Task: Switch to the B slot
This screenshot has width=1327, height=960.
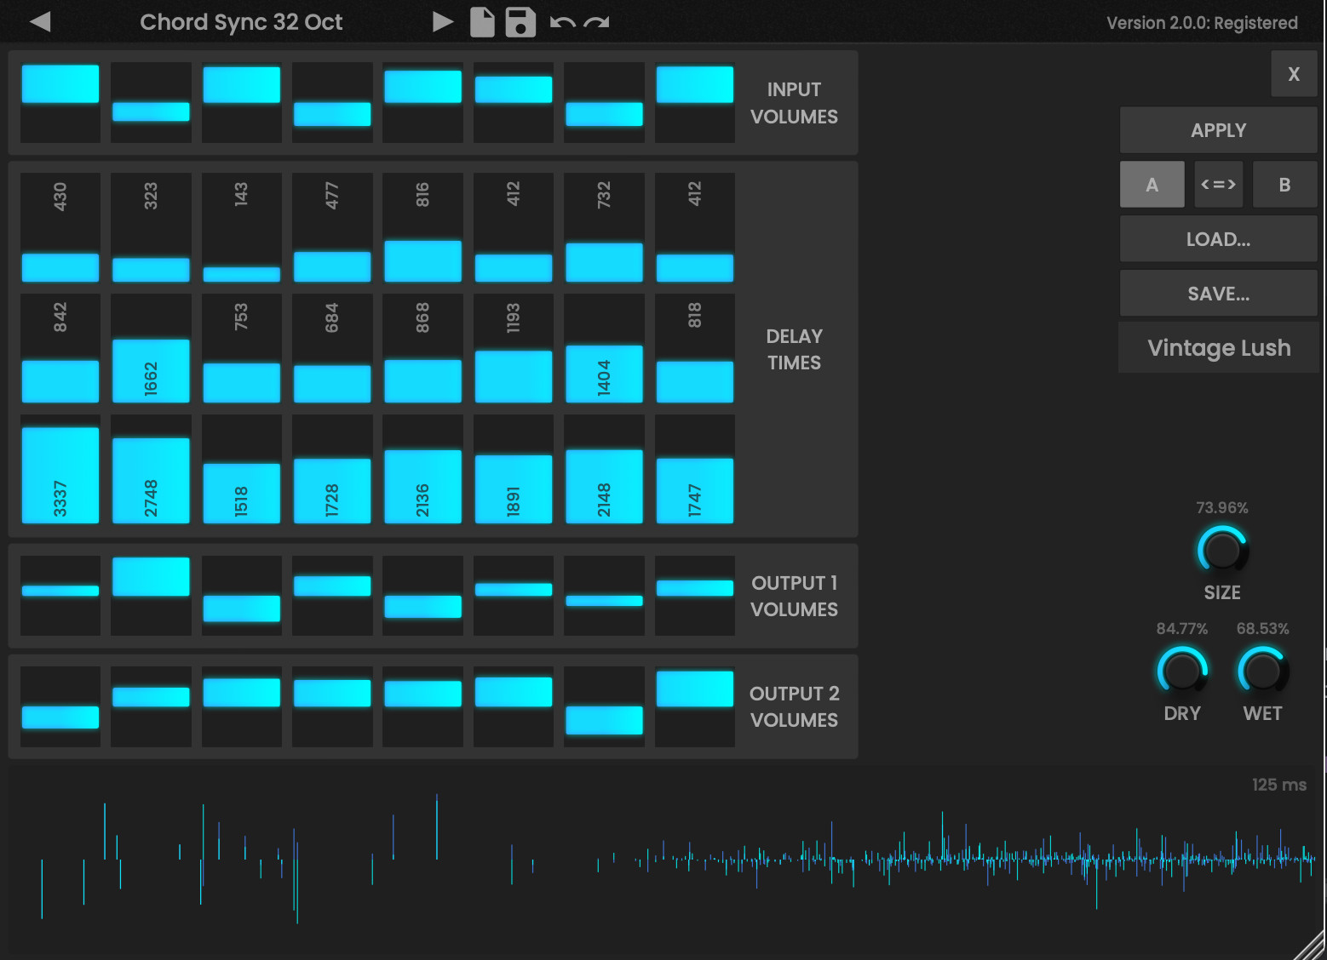Action: point(1284,185)
